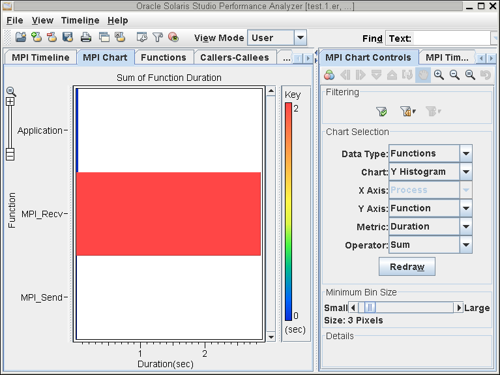Open the Timeline menu
The height and width of the screenshot is (375, 500).
pos(80,20)
